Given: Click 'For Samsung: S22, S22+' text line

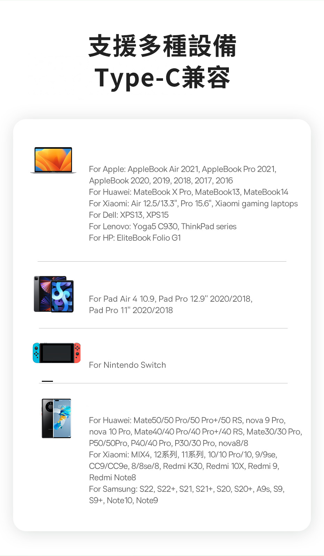Looking at the screenshot, I should point(187,489).
